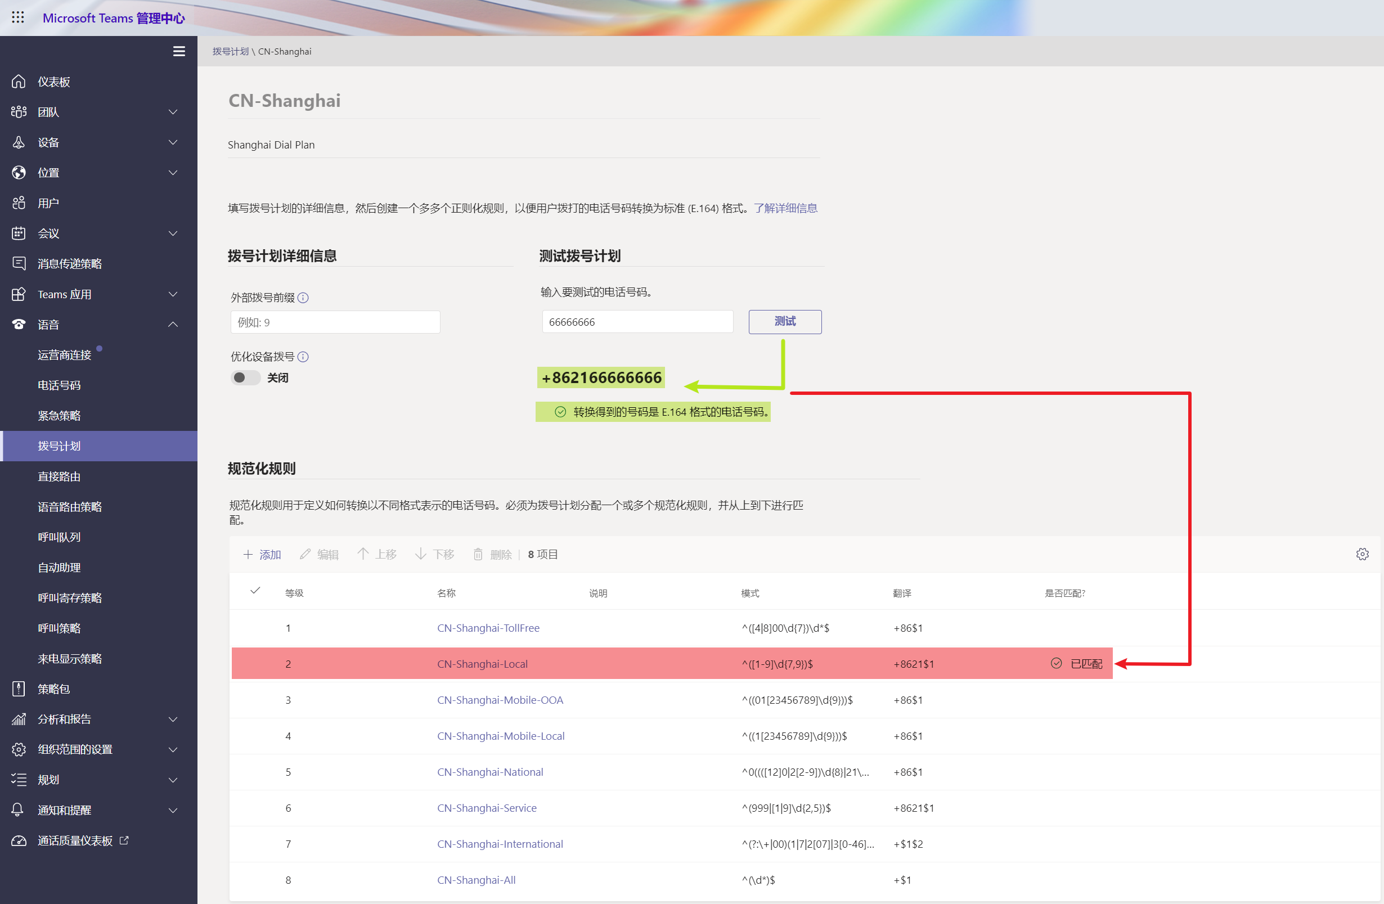Open the CN-Shanghai-International rule
Image resolution: width=1384 pixels, height=904 pixels.
(x=500, y=844)
